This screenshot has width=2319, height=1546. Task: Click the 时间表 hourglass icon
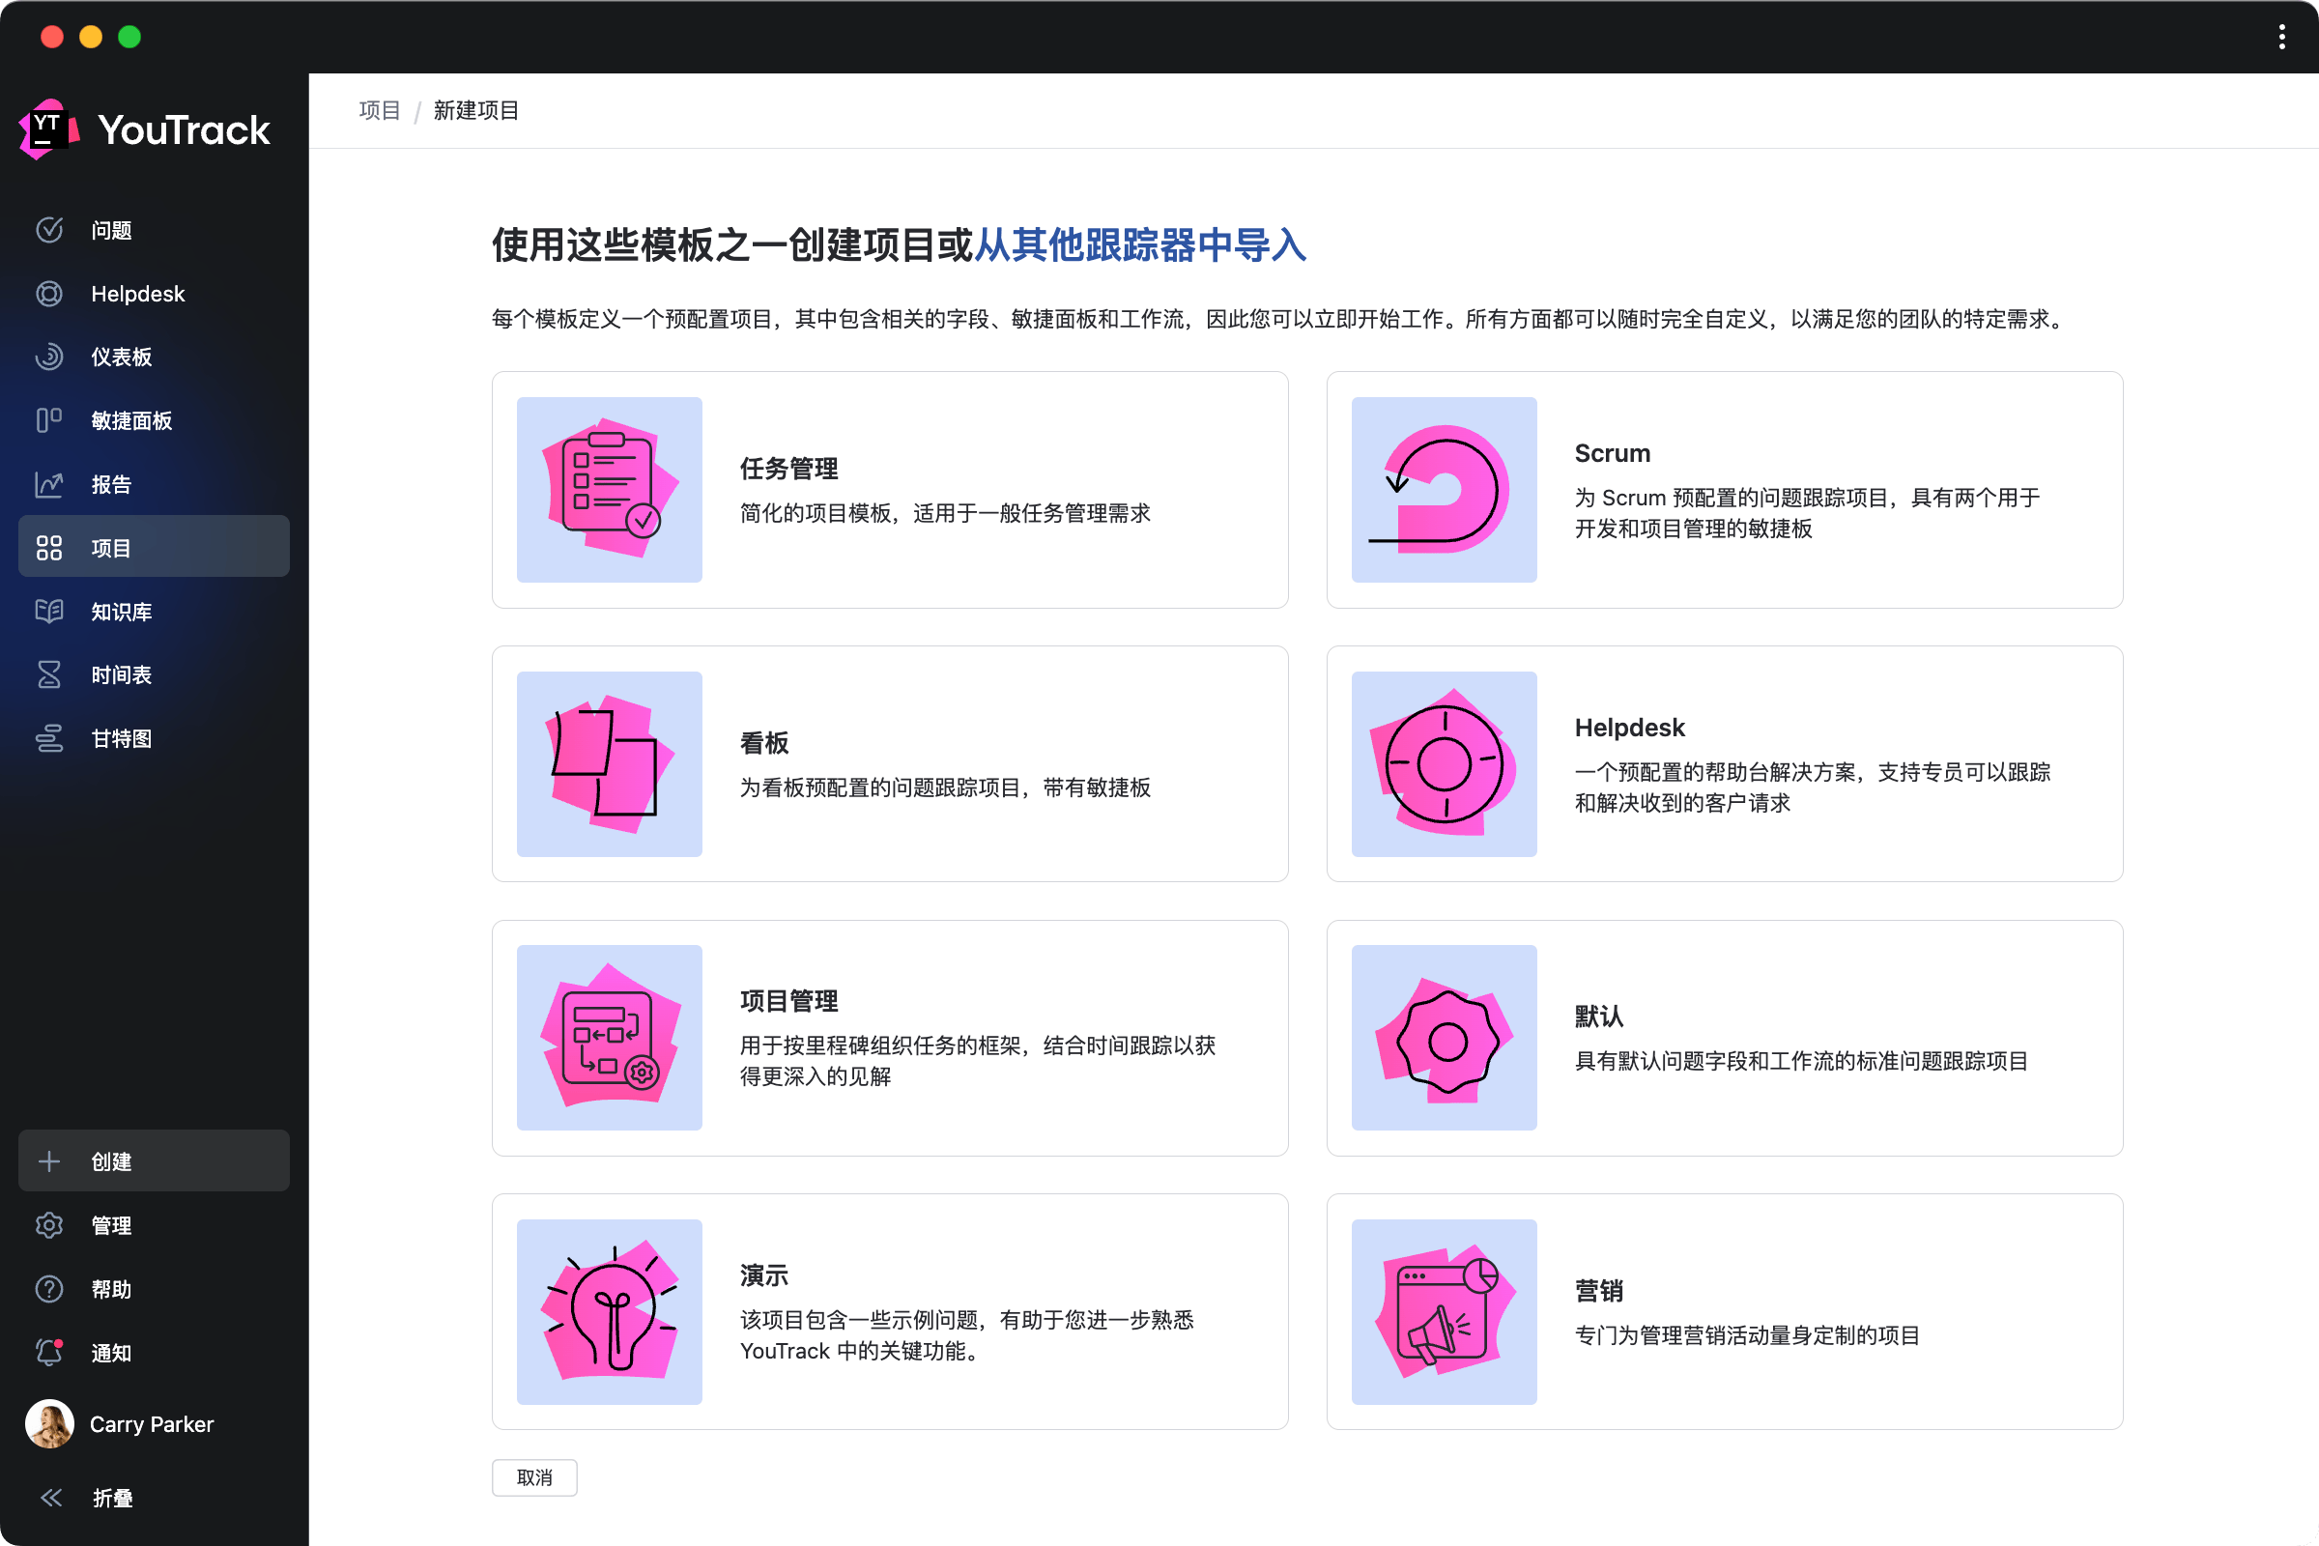tap(49, 674)
